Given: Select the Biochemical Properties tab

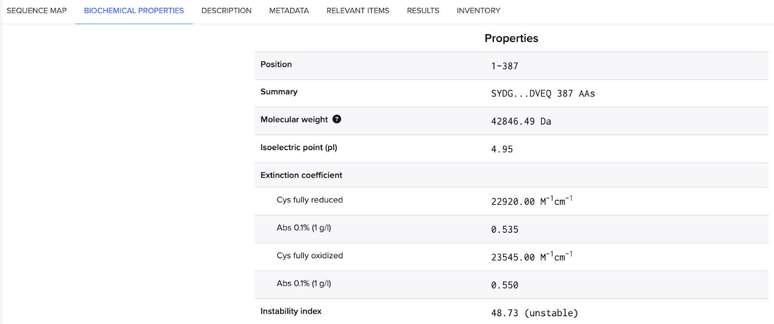Looking at the screenshot, I should [x=134, y=11].
